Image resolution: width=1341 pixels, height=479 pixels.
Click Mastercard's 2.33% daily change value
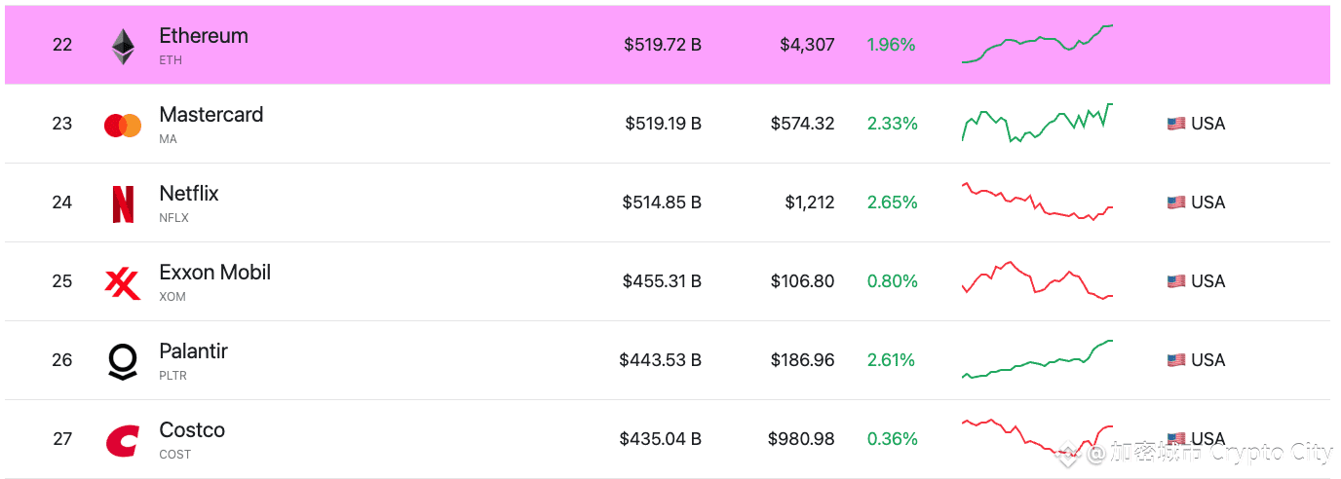pyautogui.click(x=892, y=124)
